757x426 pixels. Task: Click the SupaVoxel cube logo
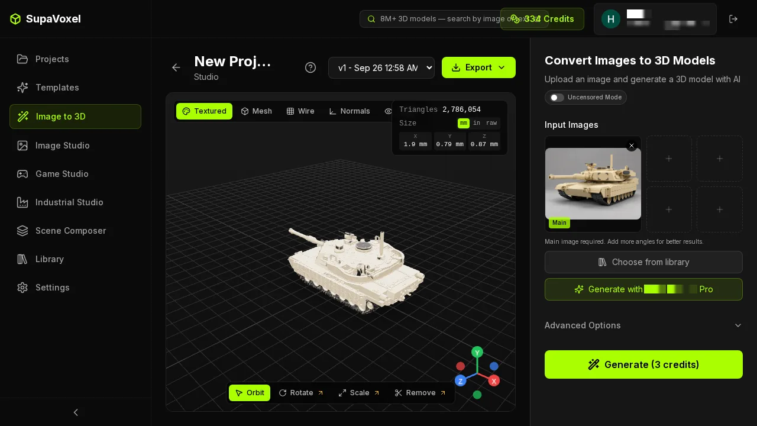[15, 19]
